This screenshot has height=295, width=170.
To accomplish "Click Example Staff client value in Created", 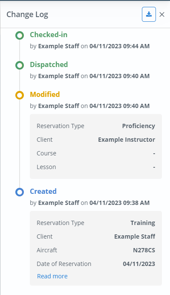I will 135,237.
